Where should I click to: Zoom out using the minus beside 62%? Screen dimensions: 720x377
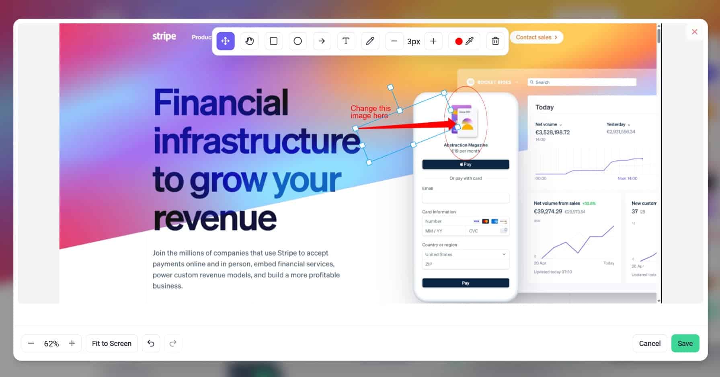pyautogui.click(x=31, y=343)
